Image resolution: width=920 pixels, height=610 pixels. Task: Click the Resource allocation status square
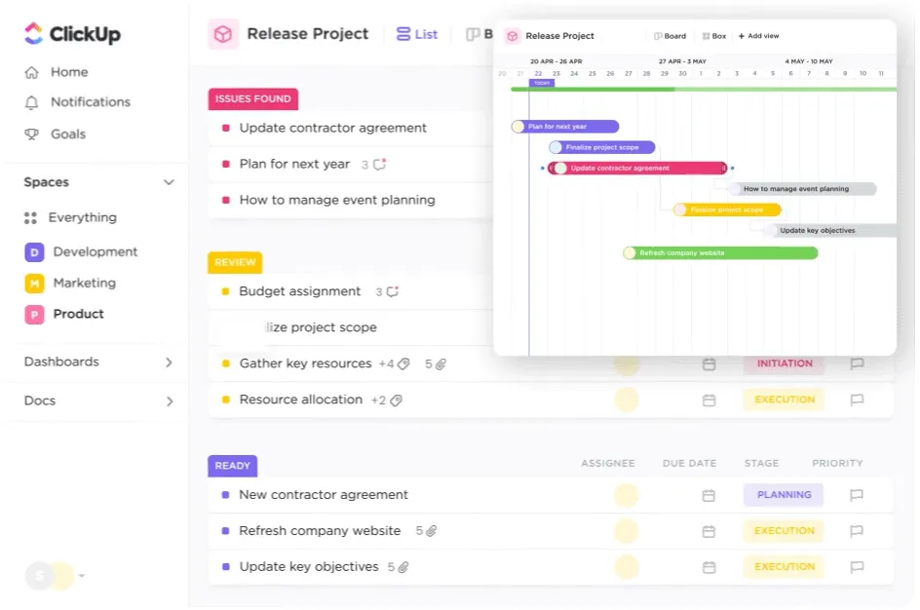(x=225, y=400)
